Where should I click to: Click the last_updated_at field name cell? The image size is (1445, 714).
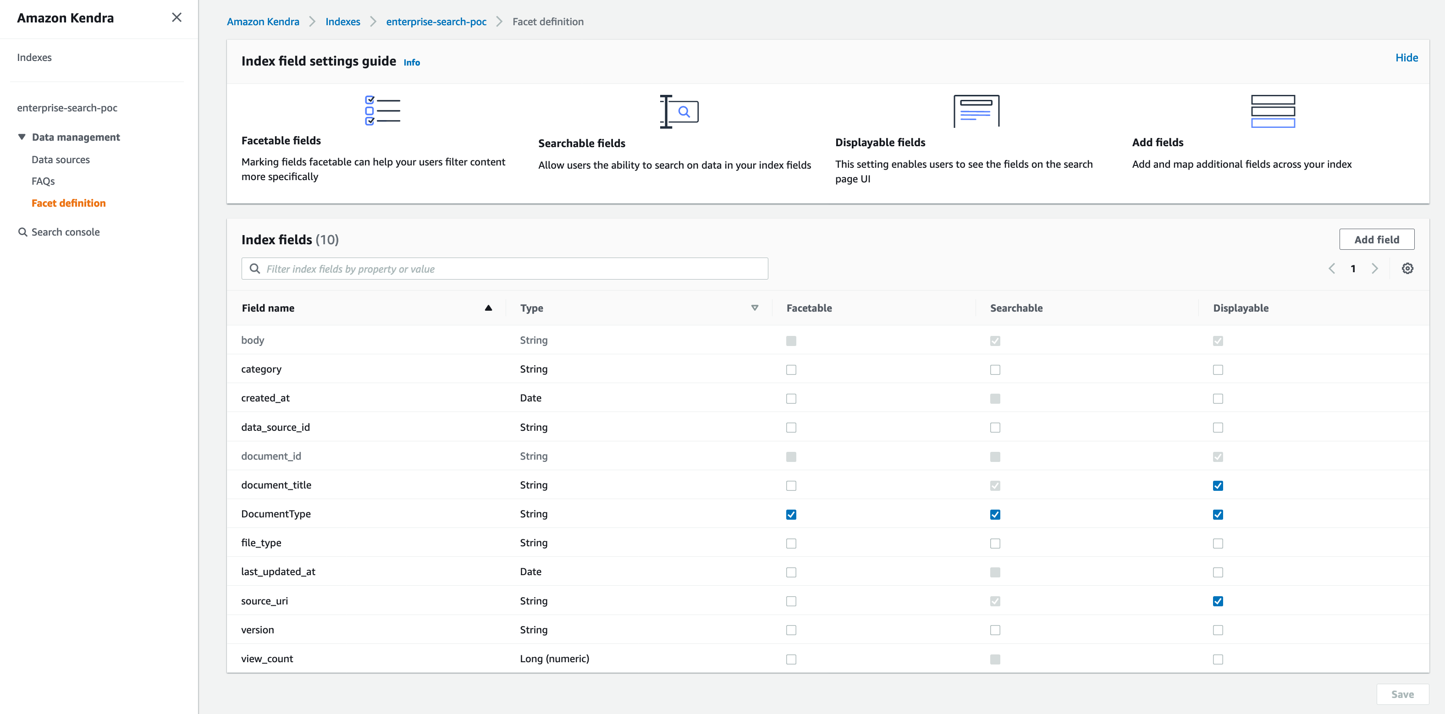click(278, 571)
